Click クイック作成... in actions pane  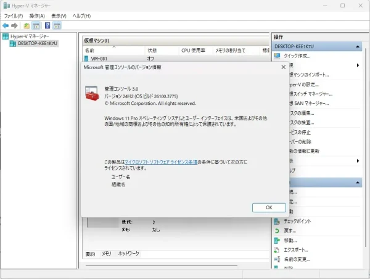[297, 56]
